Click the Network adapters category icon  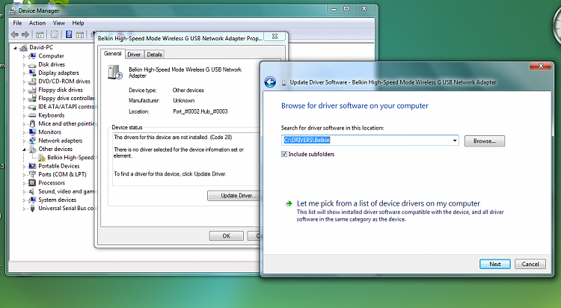click(x=33, y=141)
